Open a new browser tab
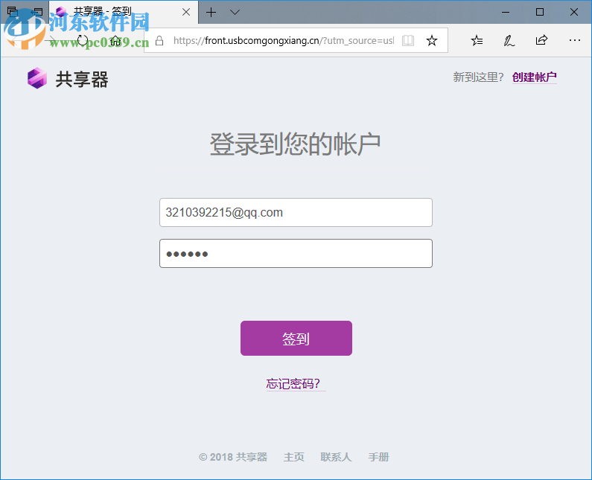 tap(211, 13)
